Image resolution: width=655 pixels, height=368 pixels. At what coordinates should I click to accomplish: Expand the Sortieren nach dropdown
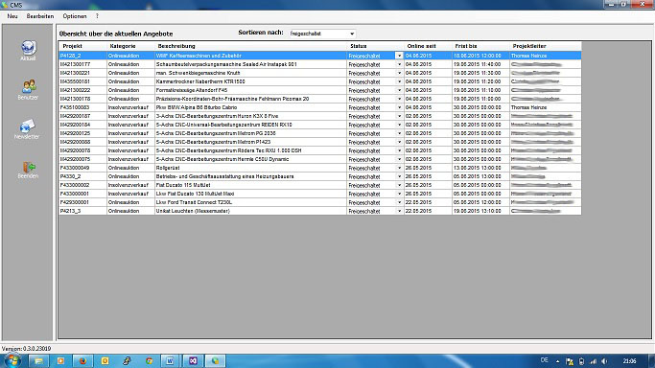(x=352, y=34)
